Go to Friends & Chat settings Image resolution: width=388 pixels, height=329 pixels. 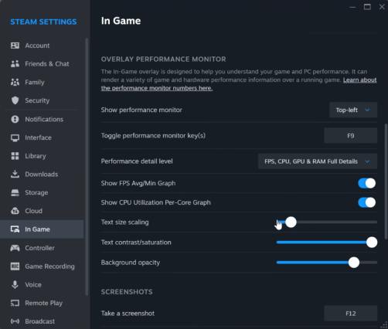coord(42,64)
